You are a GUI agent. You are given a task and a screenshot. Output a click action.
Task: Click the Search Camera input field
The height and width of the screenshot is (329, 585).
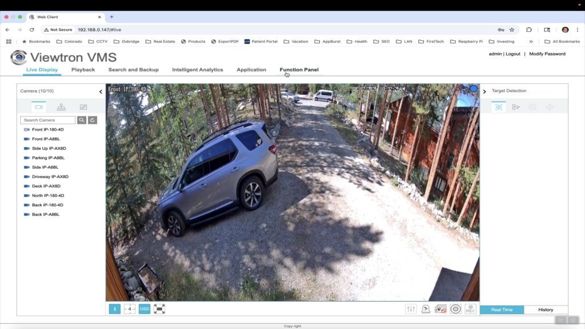coord(48,120)
